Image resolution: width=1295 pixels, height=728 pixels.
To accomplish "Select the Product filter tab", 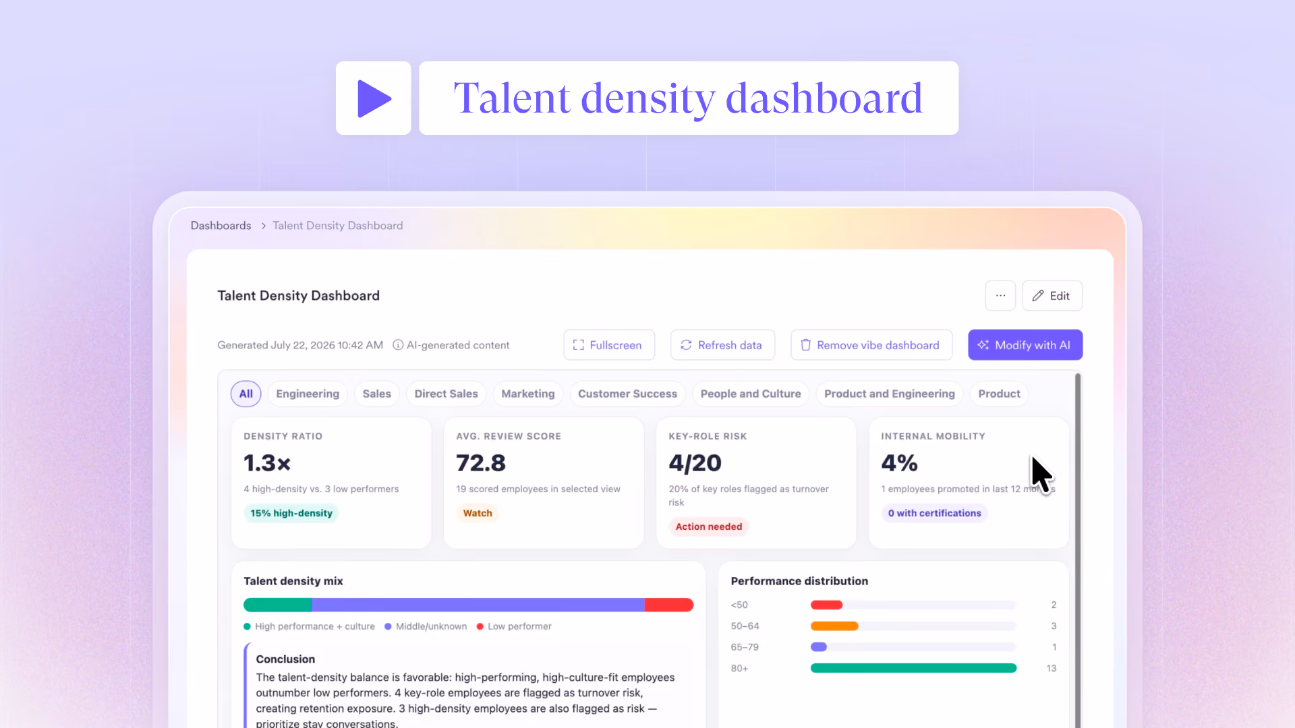I will tap(1000, 394).
